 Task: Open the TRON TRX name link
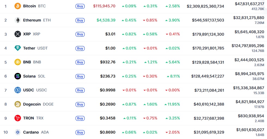33,118
